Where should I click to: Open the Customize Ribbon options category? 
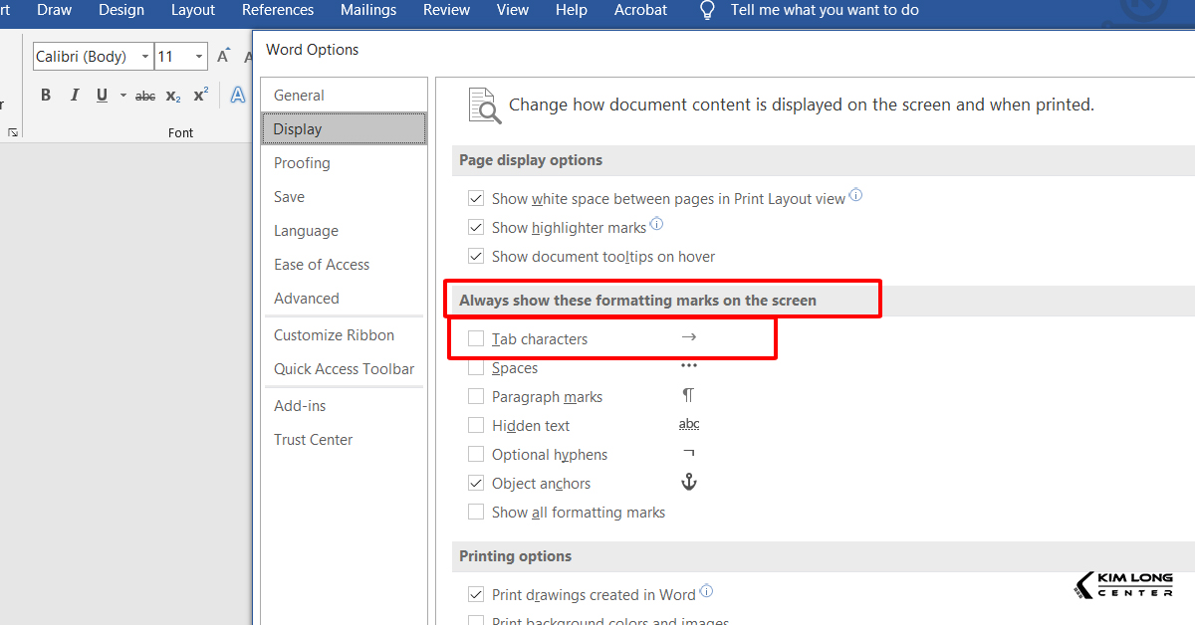334,335
